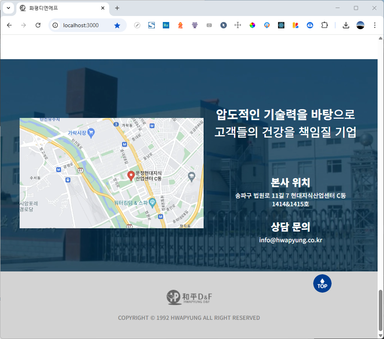Open the Chrome downloads panel
Viewport: 384px width, 339px height.
(346, 25)
